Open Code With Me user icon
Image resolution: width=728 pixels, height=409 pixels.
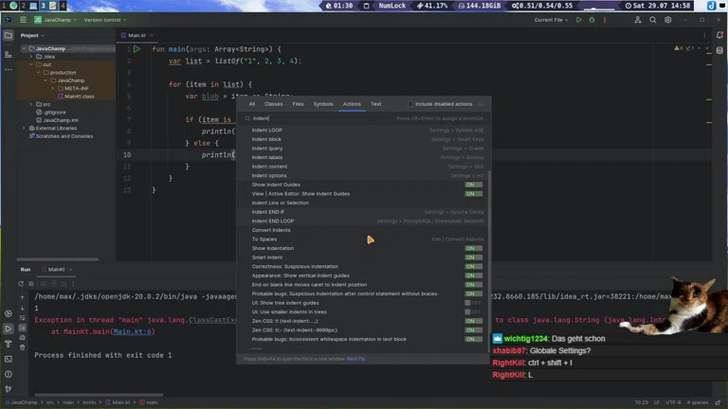[637, 20]
